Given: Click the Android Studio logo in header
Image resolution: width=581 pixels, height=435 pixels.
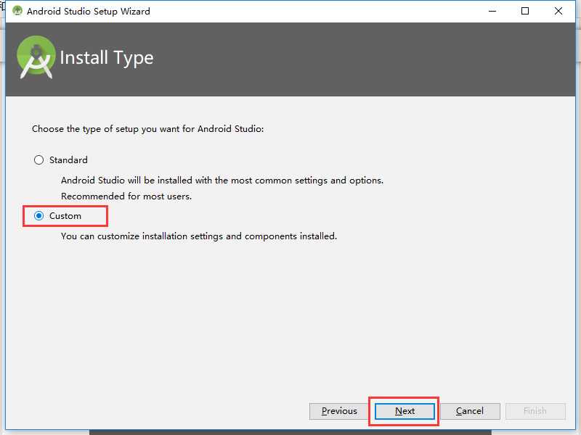Looking at the screenshot, I should 36,57.
